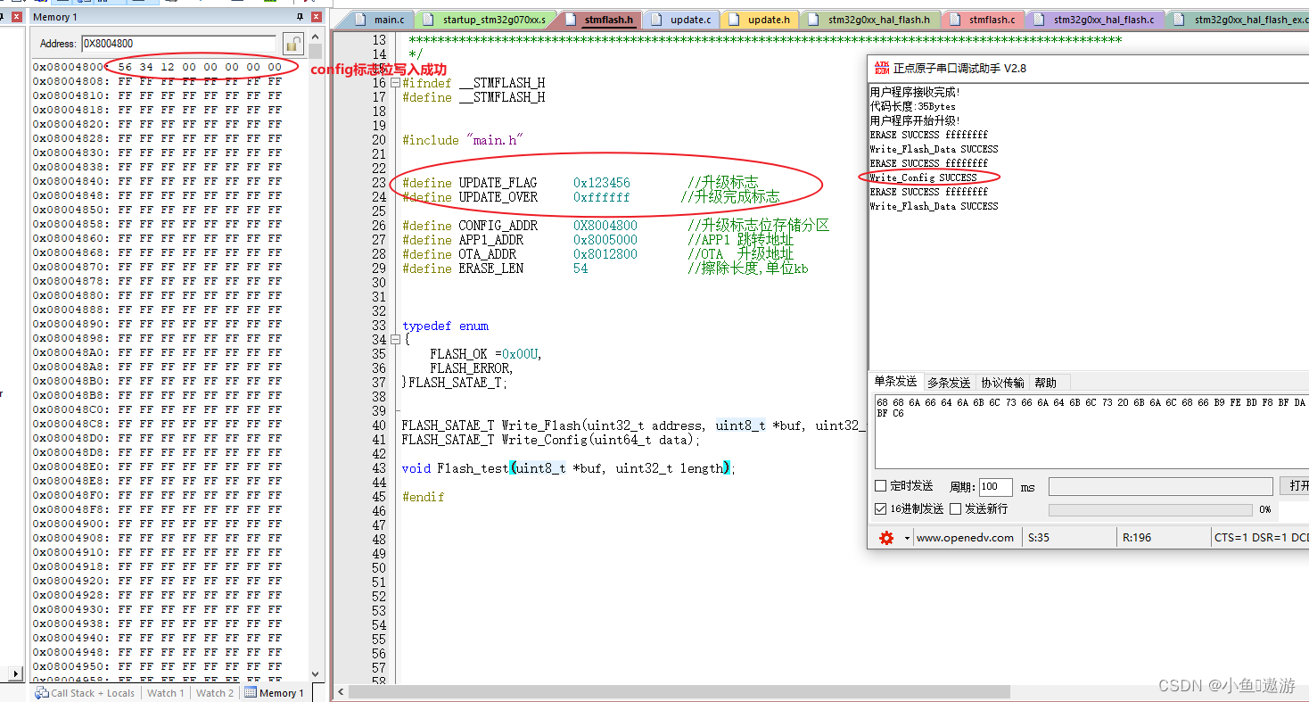Select the stmflash.h tab
The image size is (1309, 702).
(x=600, y=20)
